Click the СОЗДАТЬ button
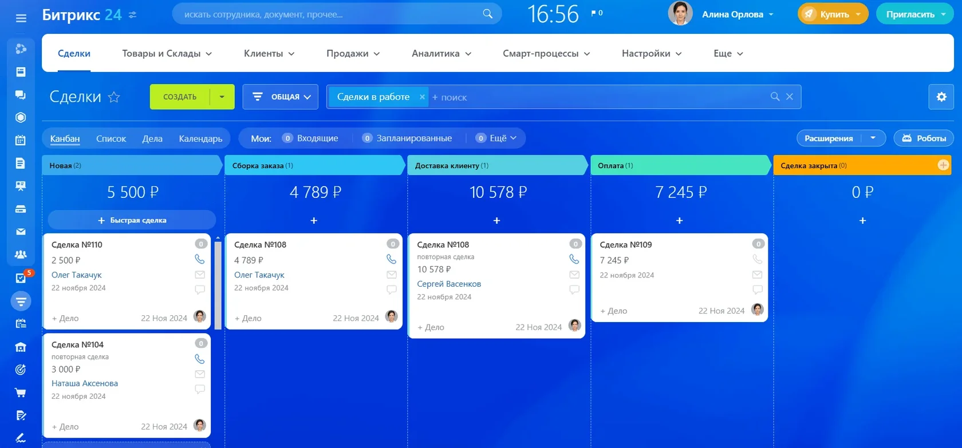Screen dimensions: 962x448 coord(180,97)
